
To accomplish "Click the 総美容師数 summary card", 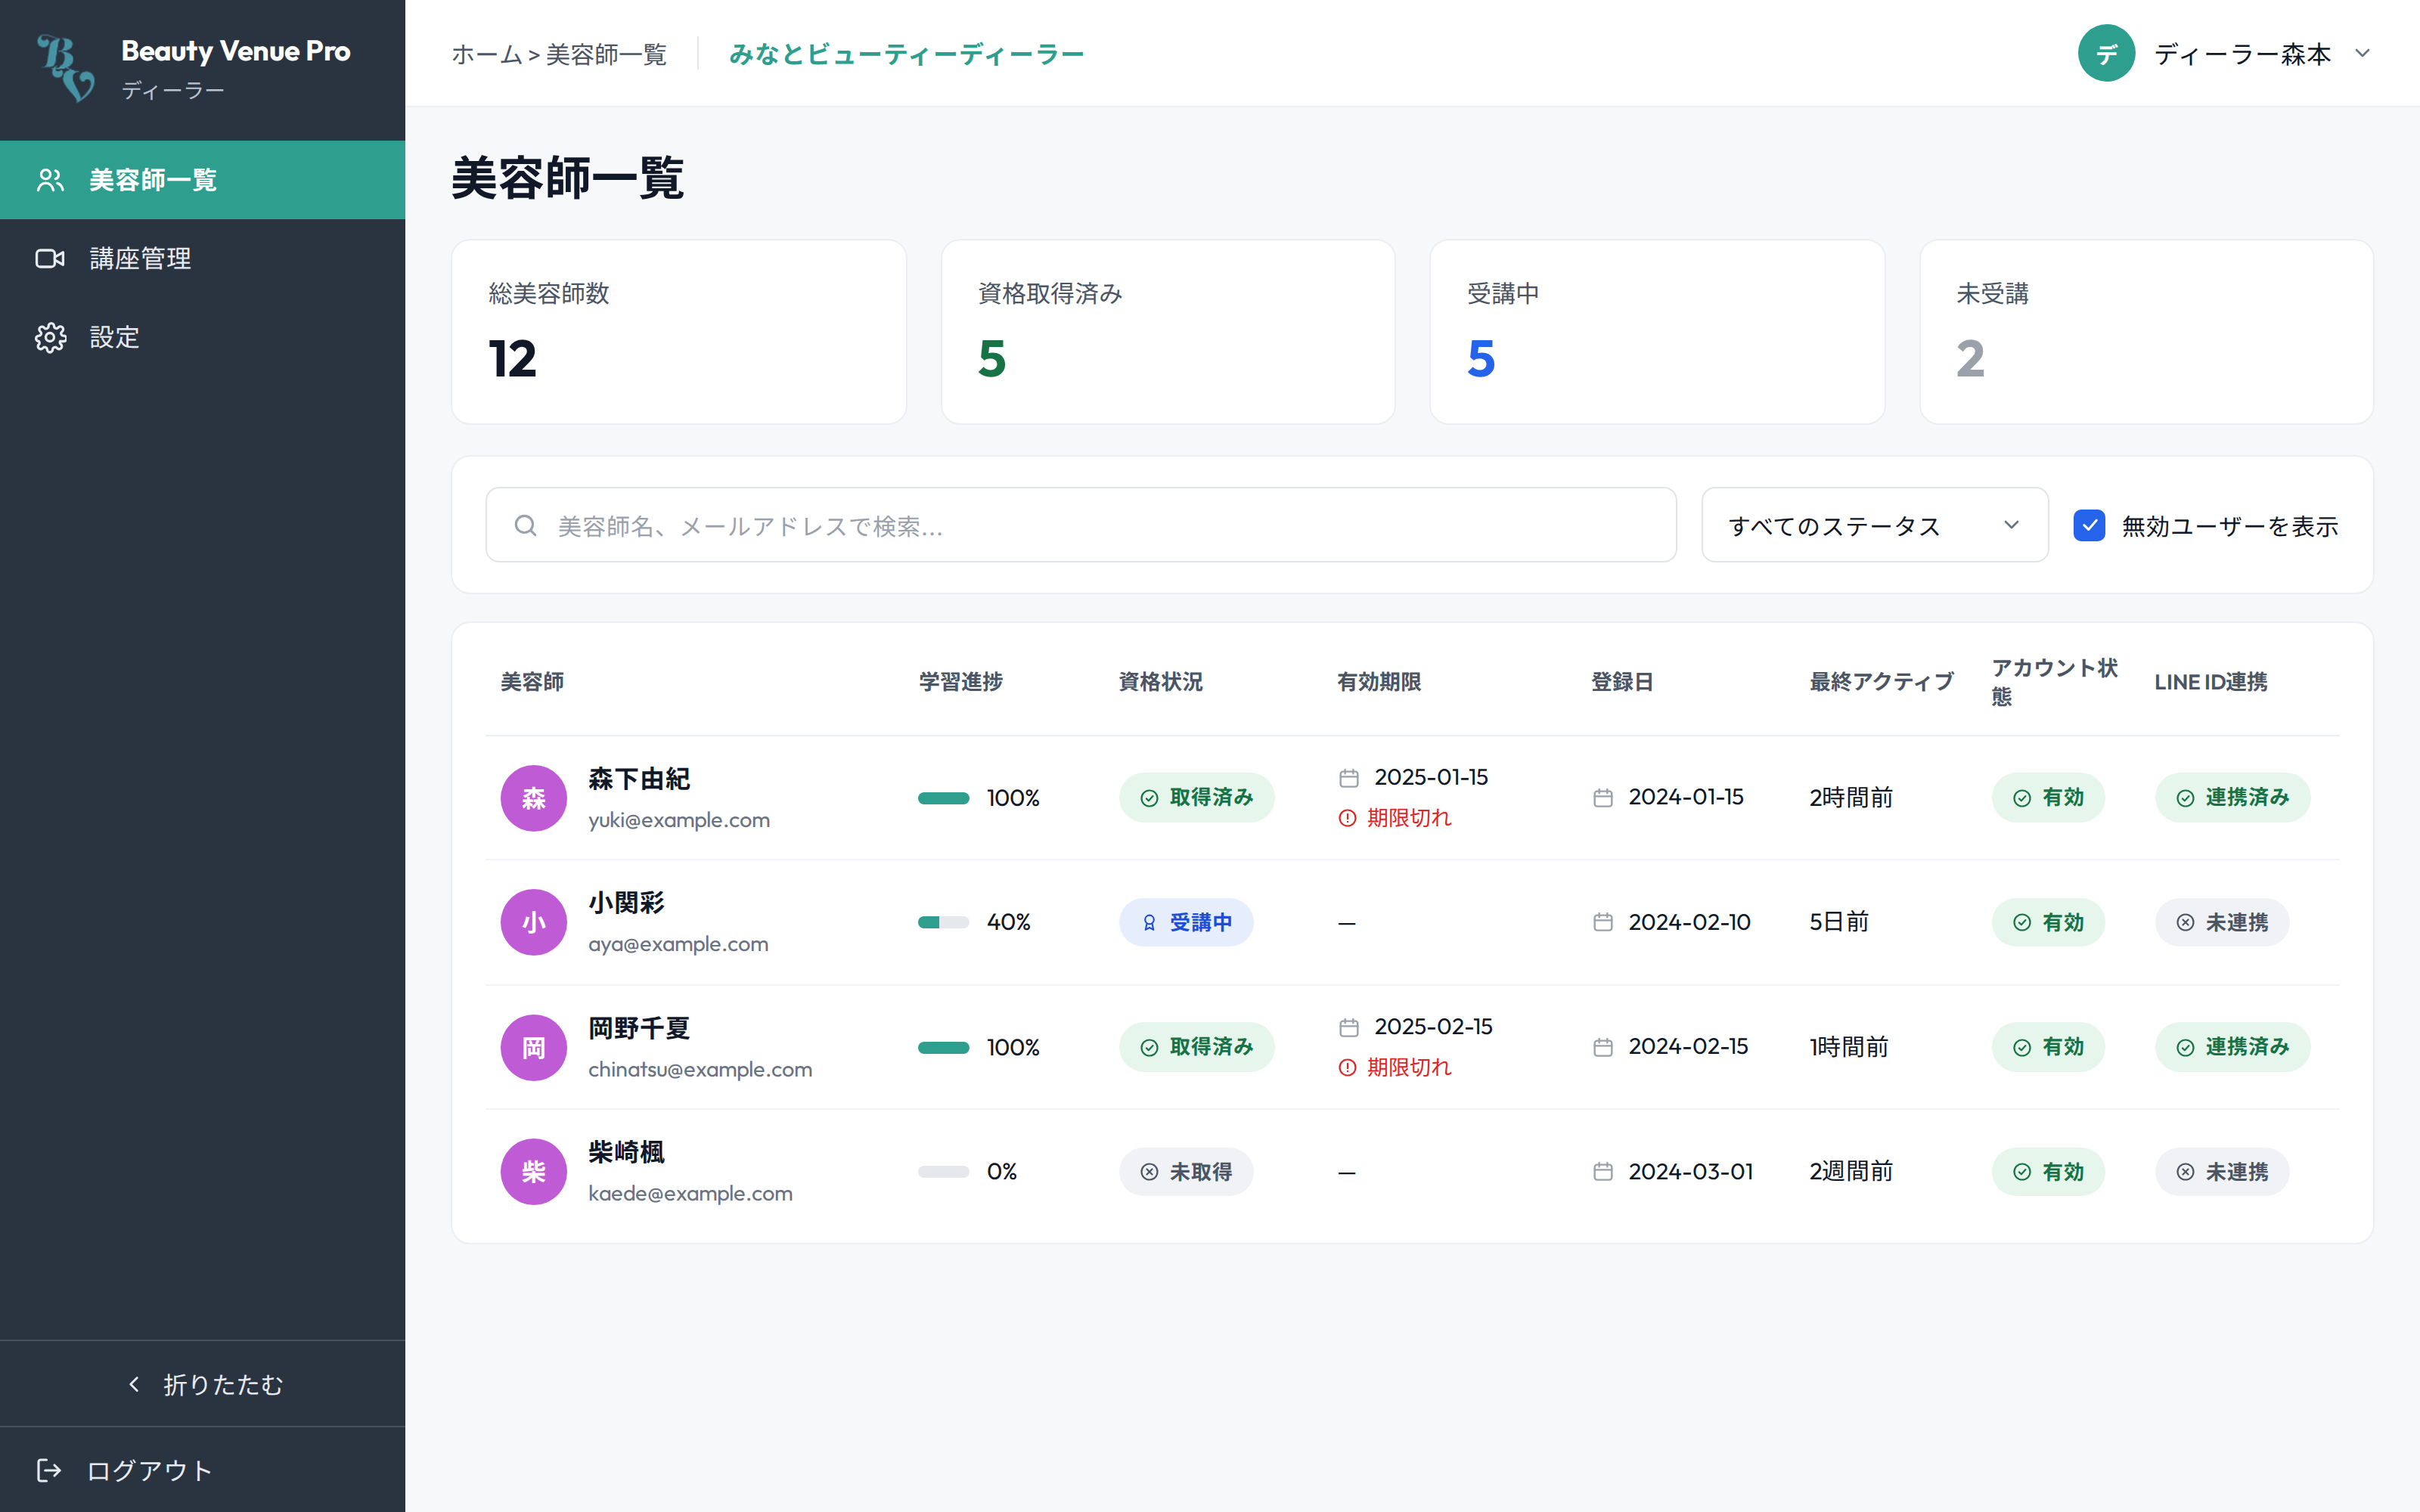I will click(x=679, y=332).
